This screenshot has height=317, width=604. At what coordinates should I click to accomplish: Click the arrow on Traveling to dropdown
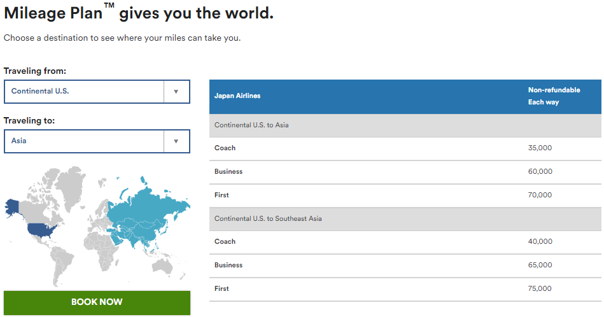176,141
